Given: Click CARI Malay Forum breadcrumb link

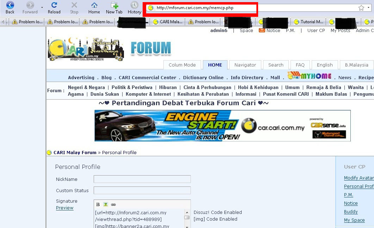Looking at the screenshot, I should click(x=75, y=152).
